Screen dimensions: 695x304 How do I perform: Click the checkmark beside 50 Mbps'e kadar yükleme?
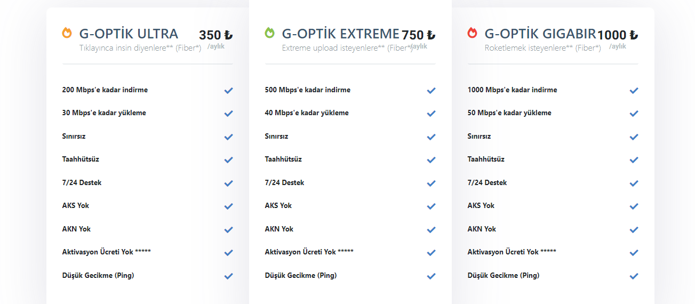coord(634,114)
